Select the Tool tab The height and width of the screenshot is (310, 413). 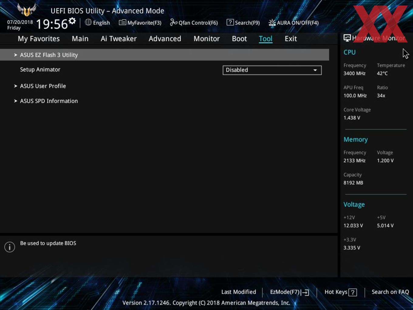point(266,39)
